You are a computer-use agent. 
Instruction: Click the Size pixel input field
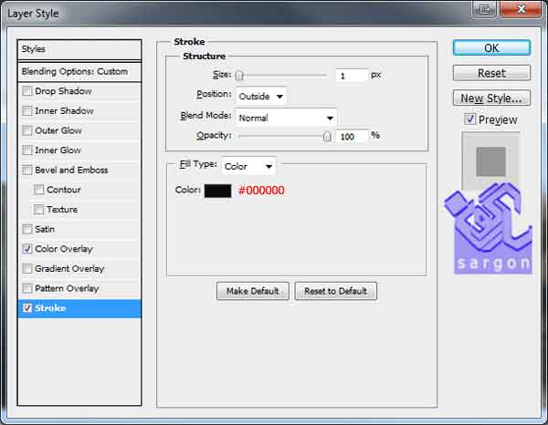click(352, 76)
